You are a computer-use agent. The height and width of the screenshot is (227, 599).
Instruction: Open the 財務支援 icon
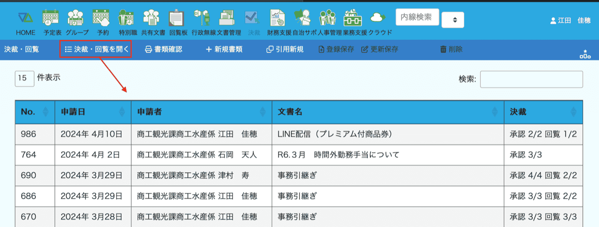(x=278, y=19)
